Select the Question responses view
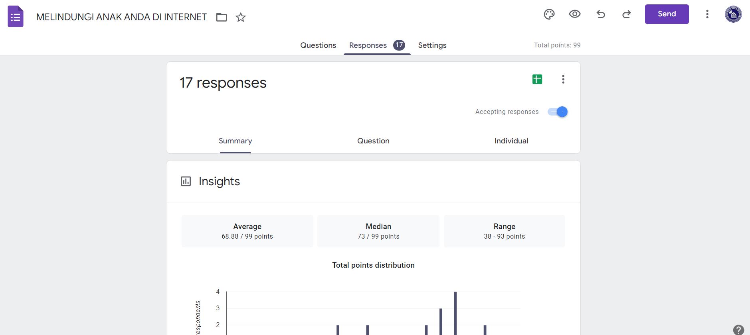750x335 pixels. pos(373,141)
